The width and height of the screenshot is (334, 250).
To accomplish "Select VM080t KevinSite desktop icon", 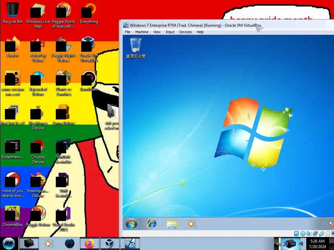I will (64, 151).
